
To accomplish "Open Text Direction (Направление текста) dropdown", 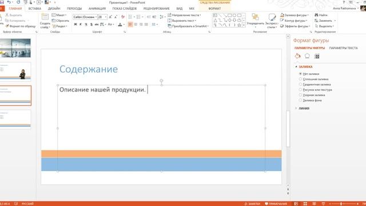I will click(x=184, y=15).
